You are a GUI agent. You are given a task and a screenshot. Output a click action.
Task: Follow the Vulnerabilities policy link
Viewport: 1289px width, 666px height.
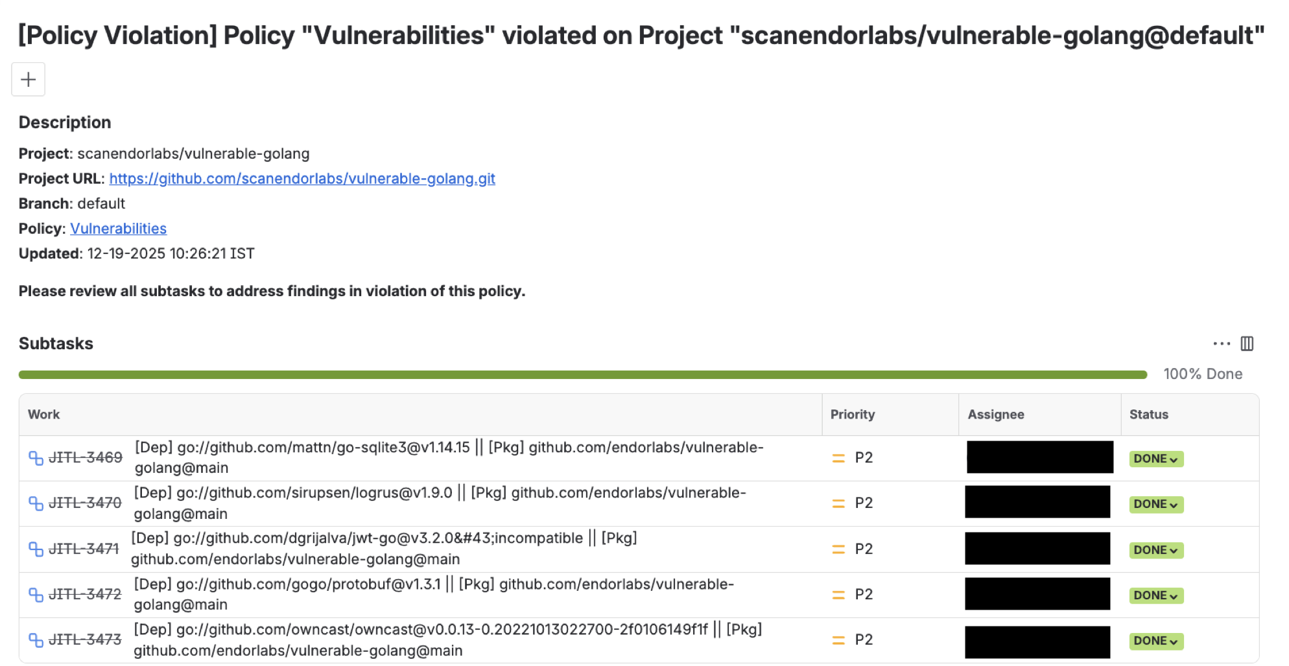click(x=118, y=229)
